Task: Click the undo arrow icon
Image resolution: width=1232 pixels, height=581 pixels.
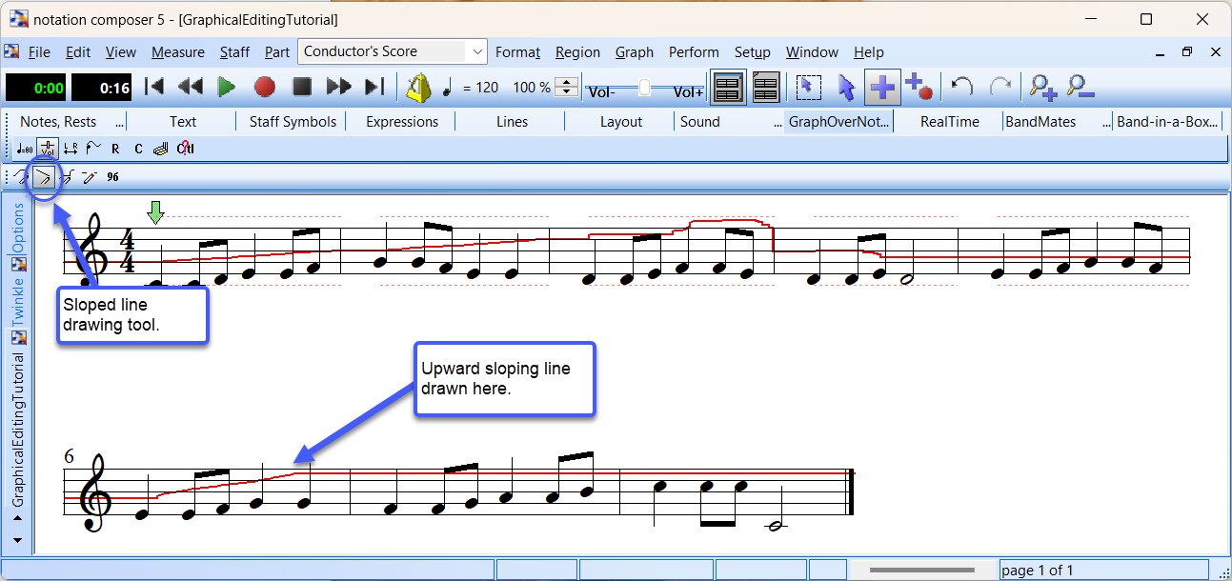Action: tap(961, 88)
